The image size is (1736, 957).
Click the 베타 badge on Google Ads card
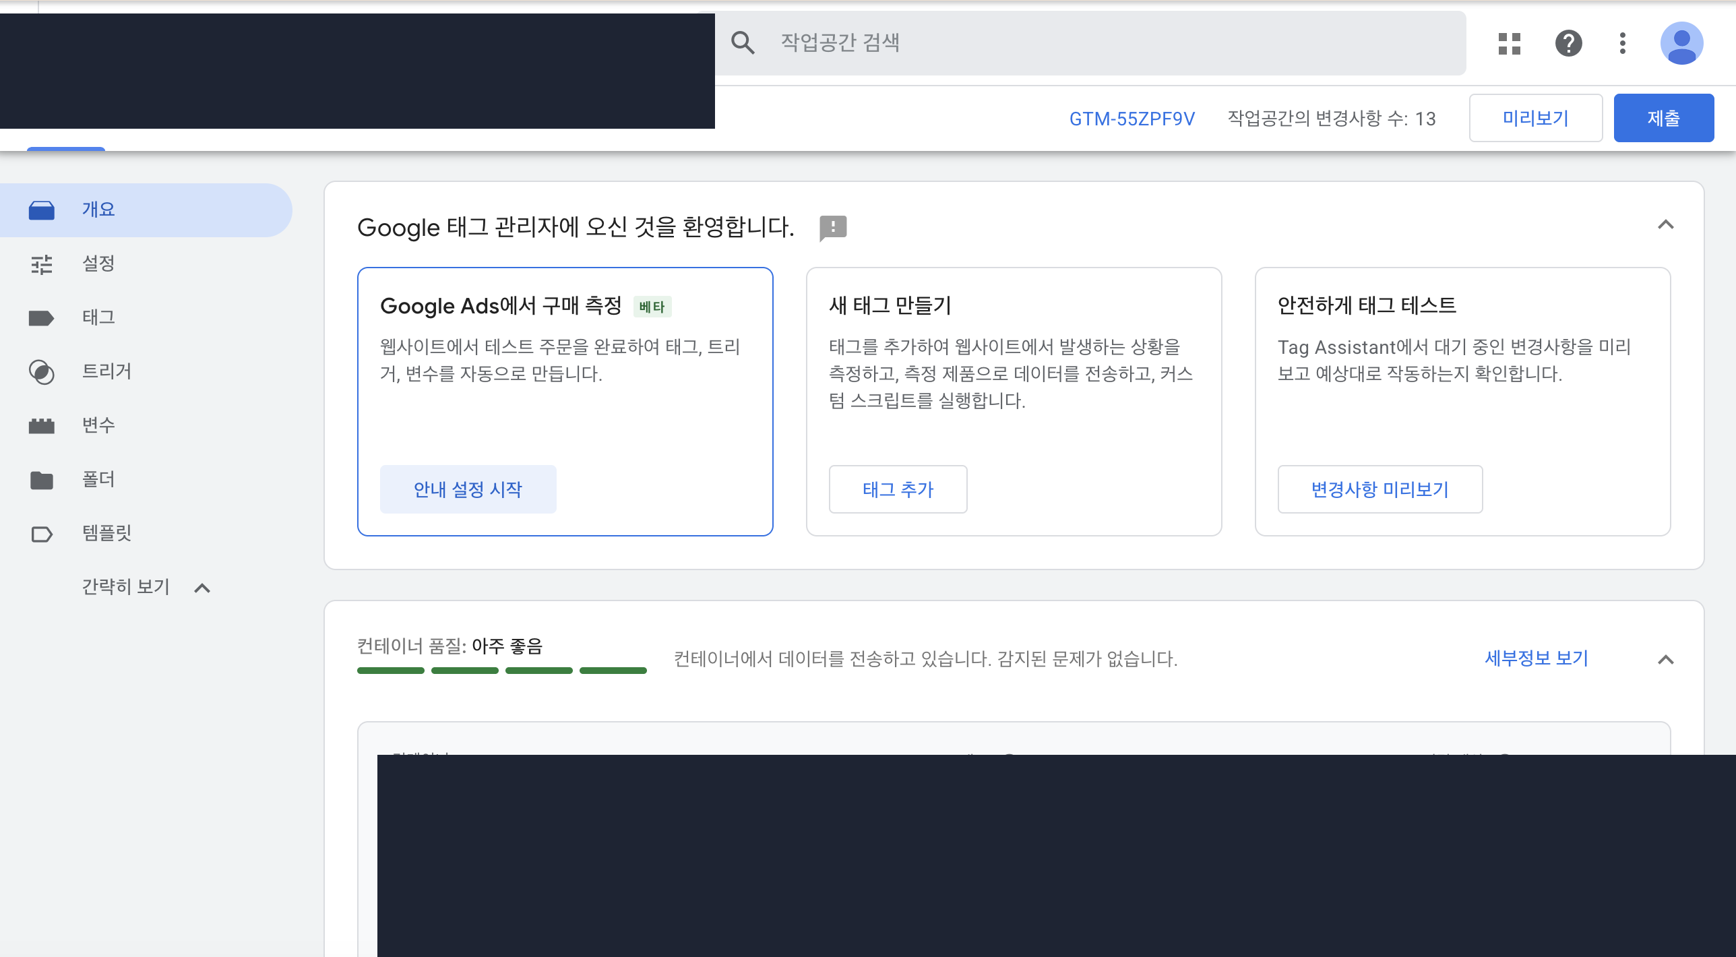[652, 307]
